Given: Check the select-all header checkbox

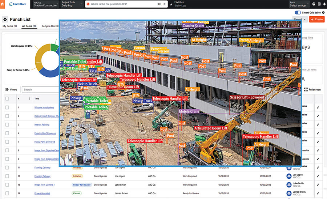Looking at the screenshot, I should 7,99.
